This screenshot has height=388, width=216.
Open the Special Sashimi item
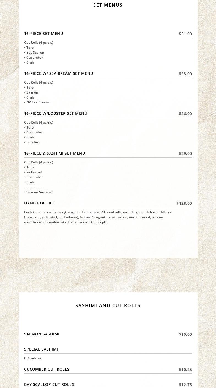pos(41,349)
